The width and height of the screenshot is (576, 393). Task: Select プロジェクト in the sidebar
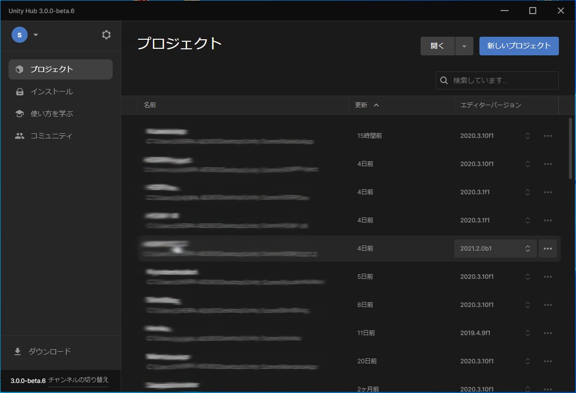point(60,69)
